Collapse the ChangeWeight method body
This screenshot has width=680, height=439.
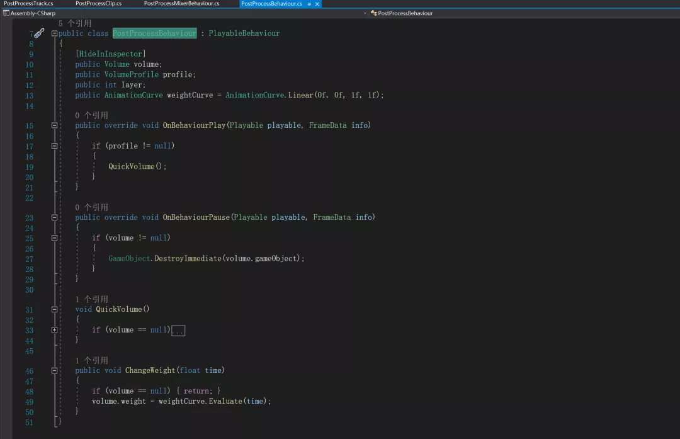click(x=54, y=370)
